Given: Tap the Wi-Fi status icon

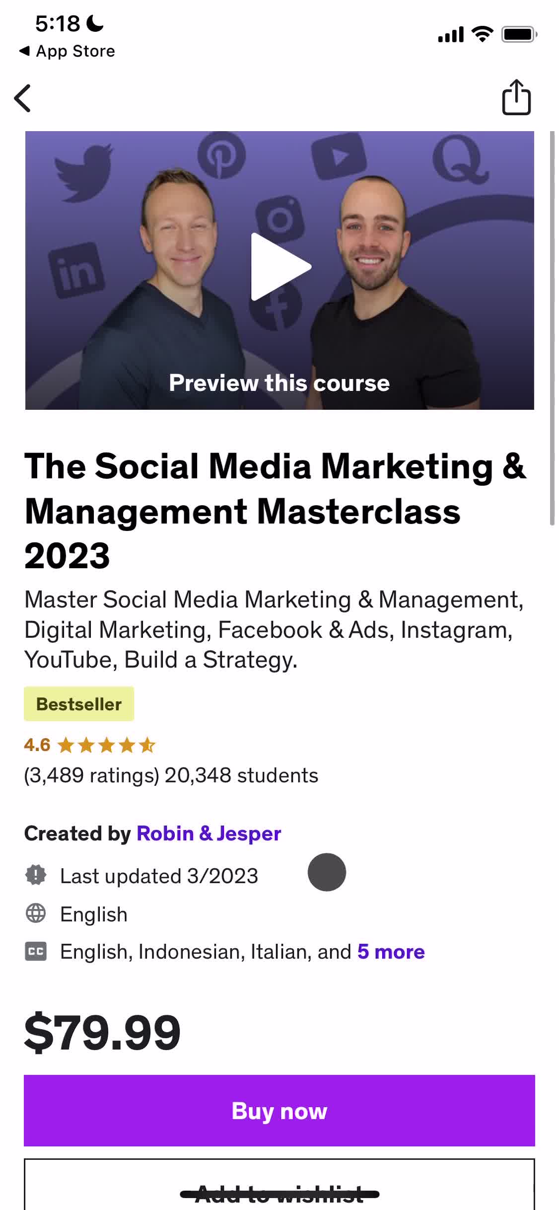Looking at the screenshot, I should point(482,34).
